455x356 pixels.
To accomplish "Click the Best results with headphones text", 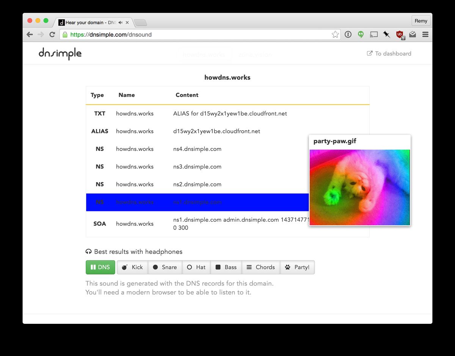I will click(138, 251).
